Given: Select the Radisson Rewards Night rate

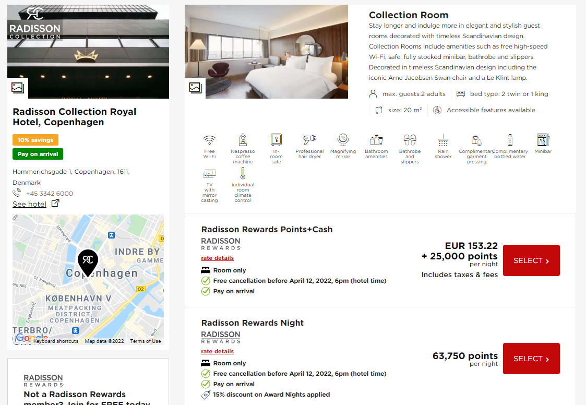Looking at the screenshot, I should click(x=531, y=359).
